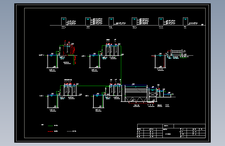The width and height of the screenshot is (225, 146).
Task: Select the H2SO4 chemical dosing tank
Action: click(x=134, y=21)
